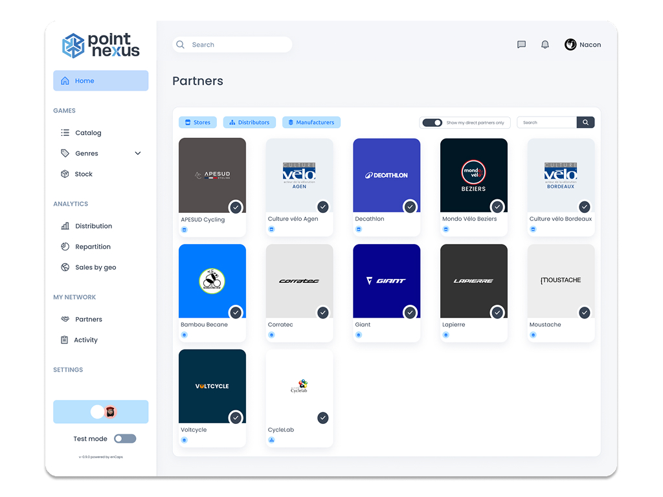Focus the partners Search box
Image resolution: width=663 pixels, height=497 pixels.
(x=546, y=122)
